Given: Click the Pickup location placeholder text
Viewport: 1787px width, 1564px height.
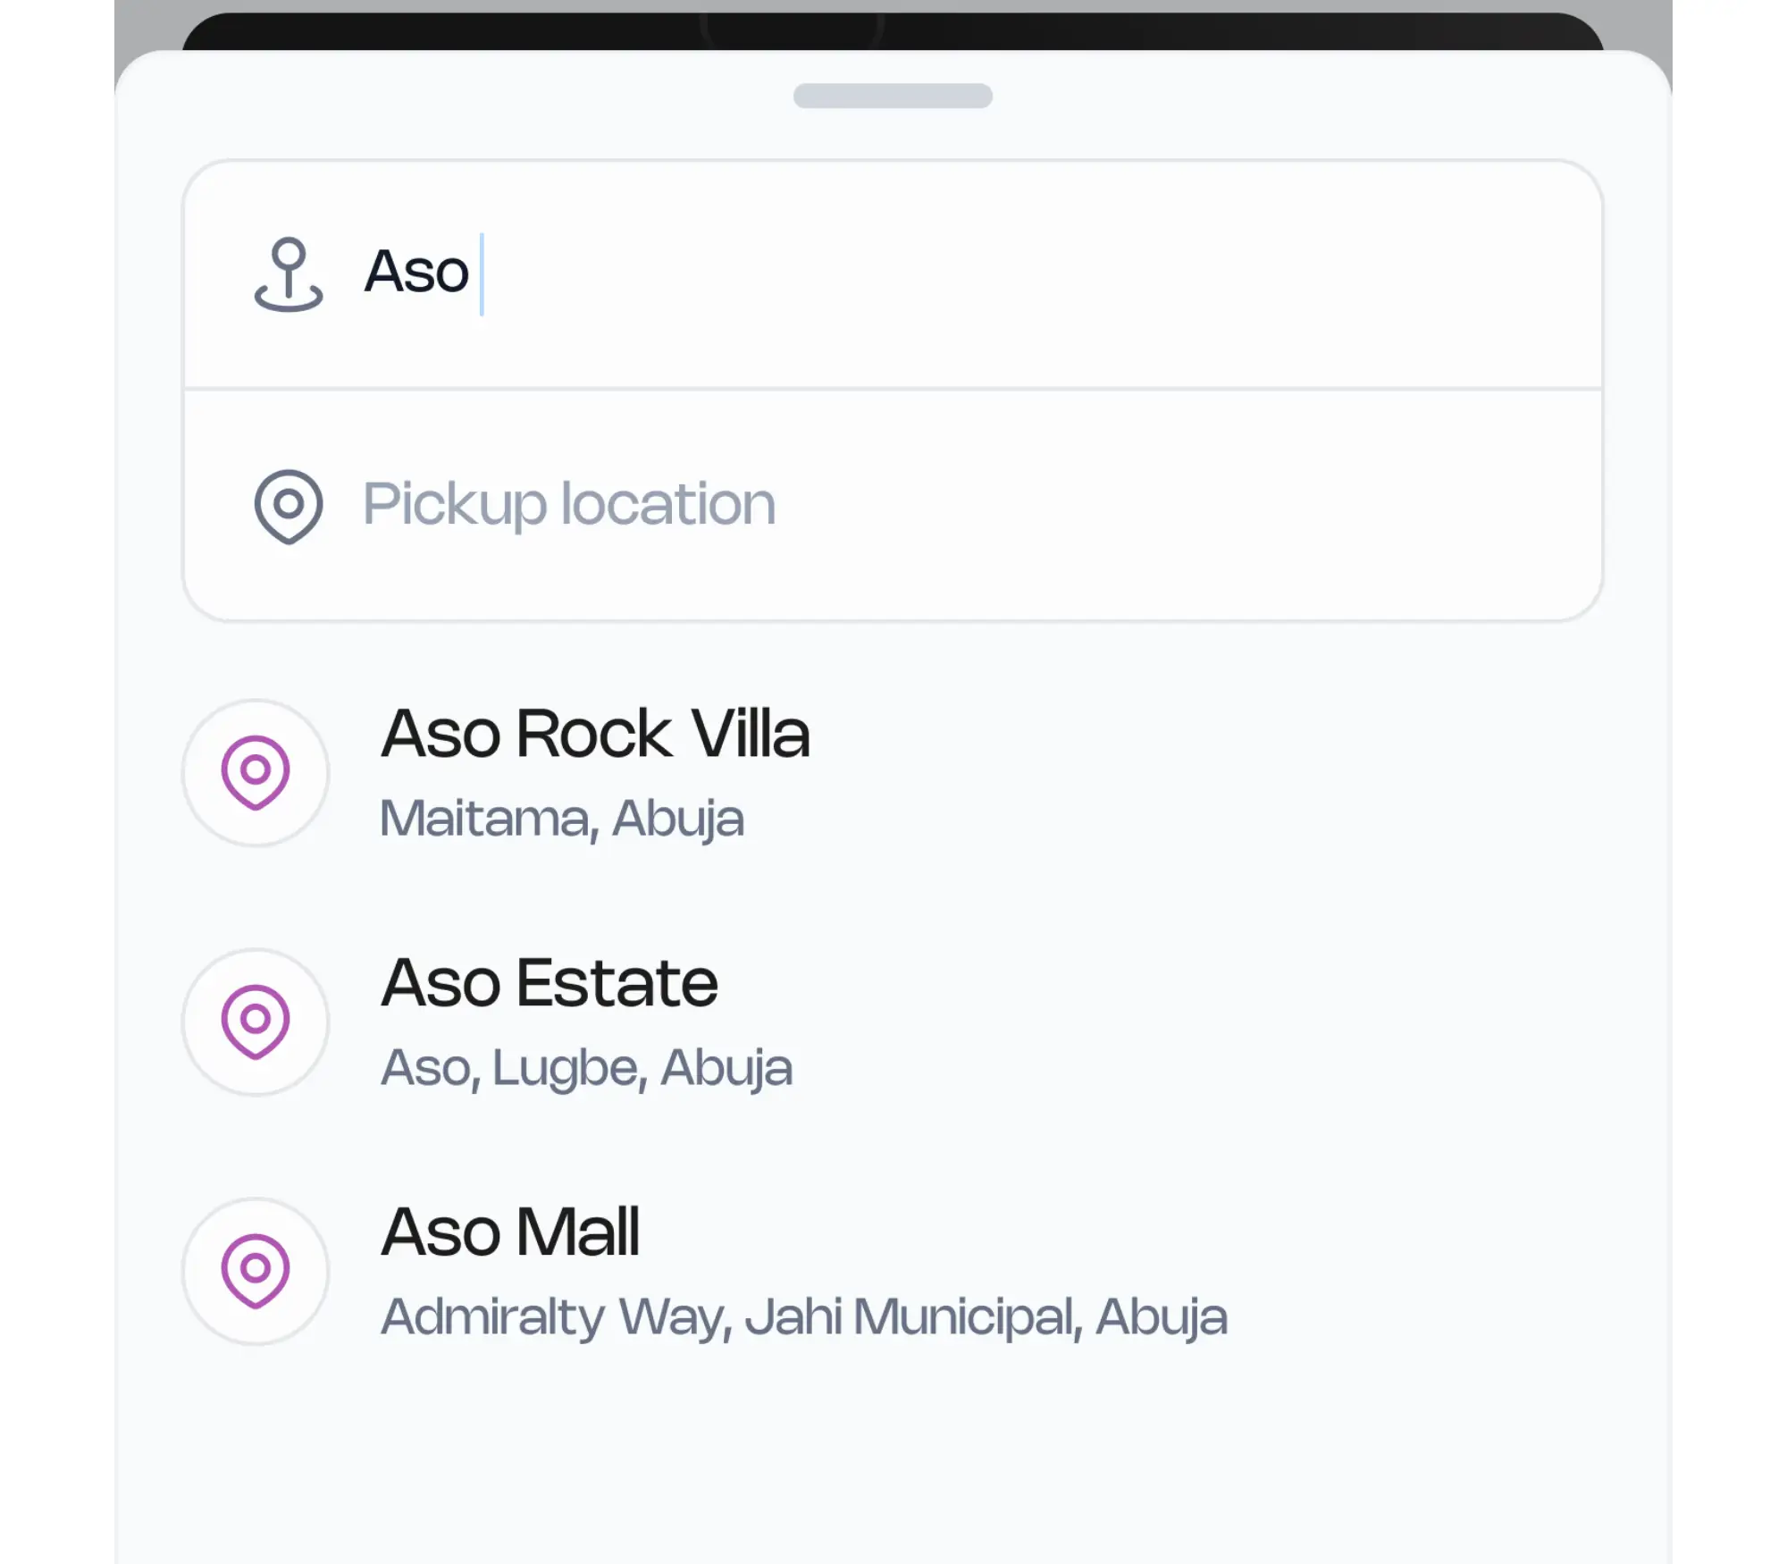Looking at the screenshot, I should (x=569, y=504).
